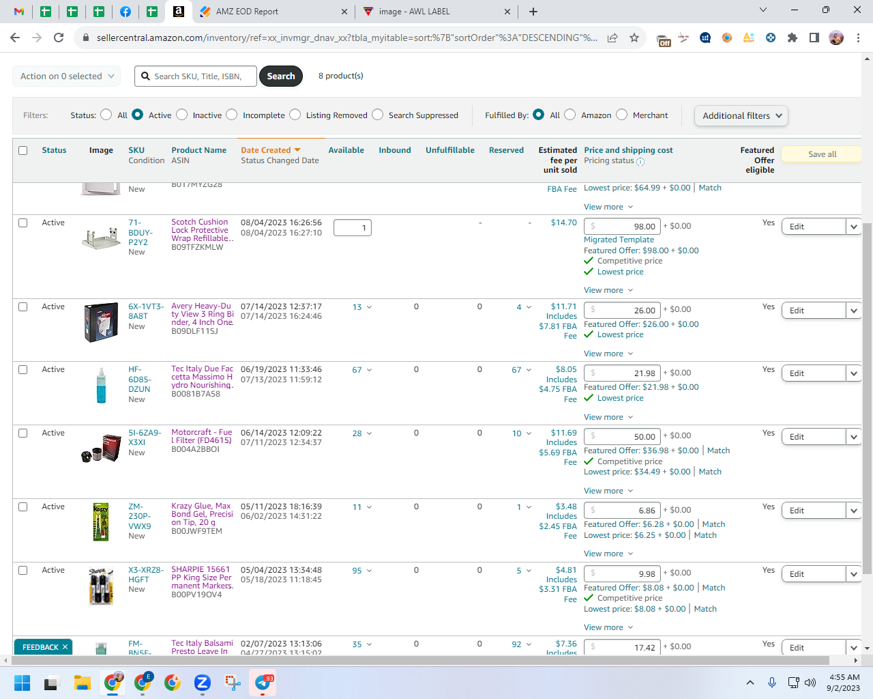The image size is (873, 699).
Task: Open SKU 5I-6ZA9-X3XI link
Action: point(145,438)
